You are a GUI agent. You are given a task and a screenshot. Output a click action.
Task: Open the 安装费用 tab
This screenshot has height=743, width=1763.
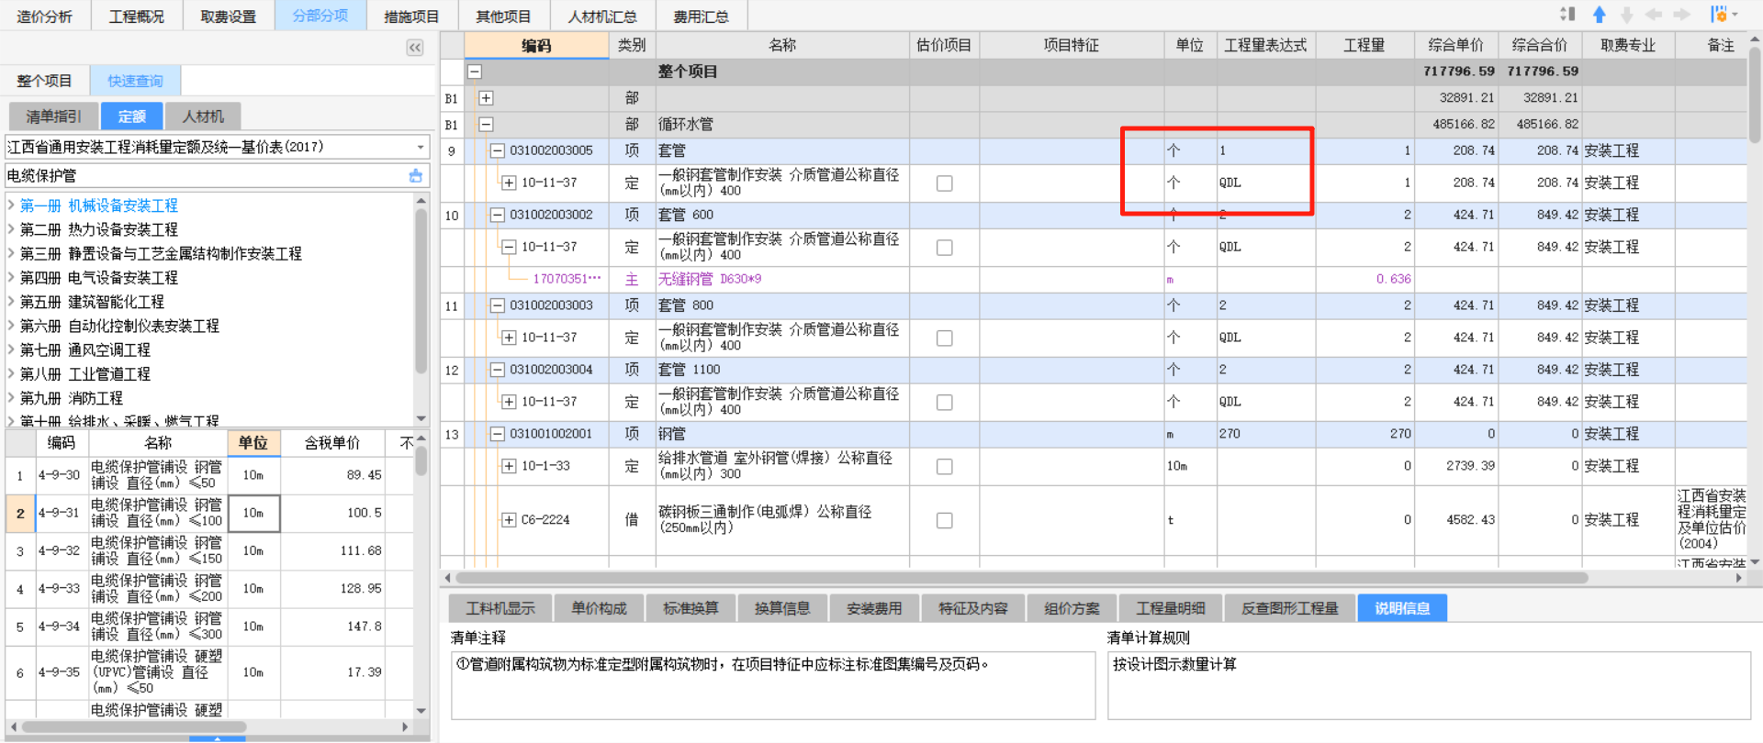click(x=874, y=608)
